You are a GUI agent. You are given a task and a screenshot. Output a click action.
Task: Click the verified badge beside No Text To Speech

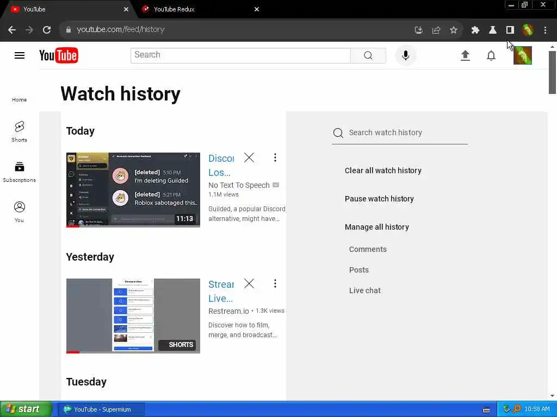pyautogui.click(x=276, y=185)
